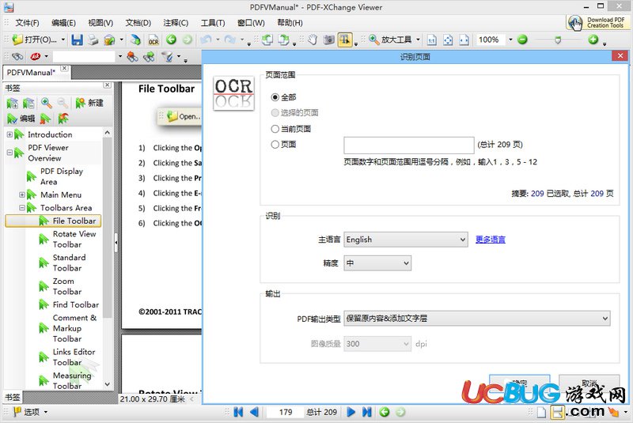This screenshot has width=633, height=423.
Task: Click the OCR pages toolbar icon
Action: tap(154, 40)
